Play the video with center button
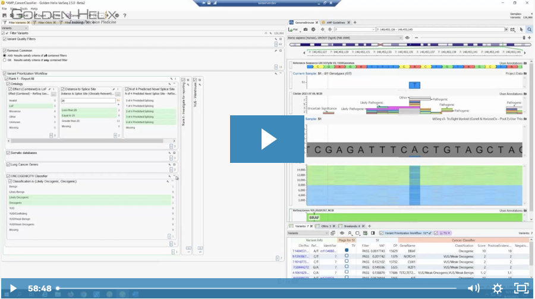 click(267, 139)
